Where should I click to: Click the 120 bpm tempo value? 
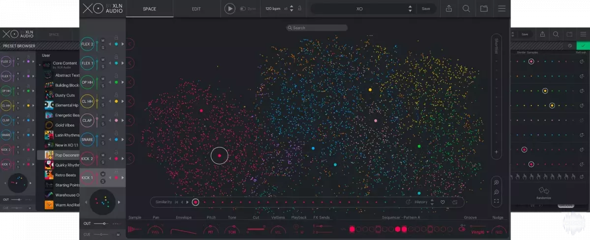tap(273, 9)
